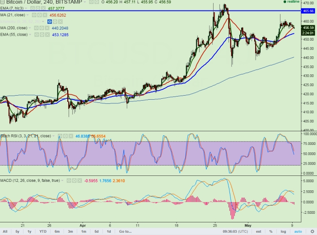The width and height of the screenshot is (317, 235).
Task: Click the 465.66 horizontal line price label
Action: click(x=308, y=10)
